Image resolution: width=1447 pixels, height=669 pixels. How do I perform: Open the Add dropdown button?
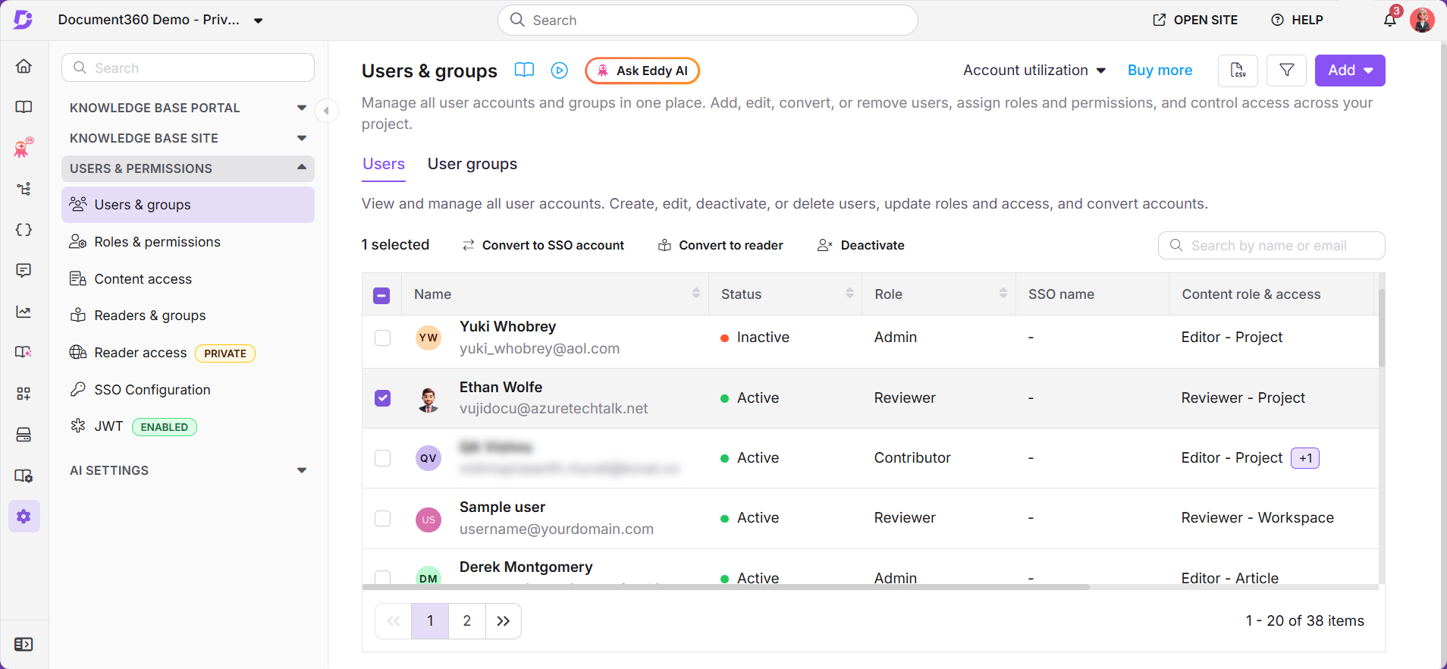(1350, 71)
